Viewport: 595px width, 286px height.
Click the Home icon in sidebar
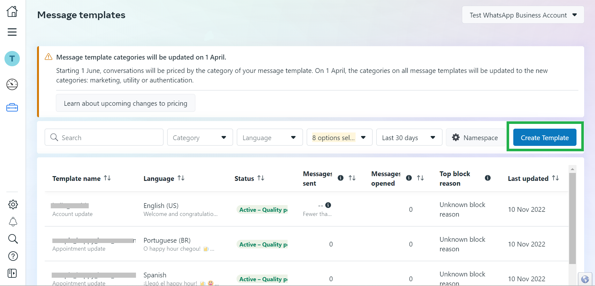pos(12,12)
